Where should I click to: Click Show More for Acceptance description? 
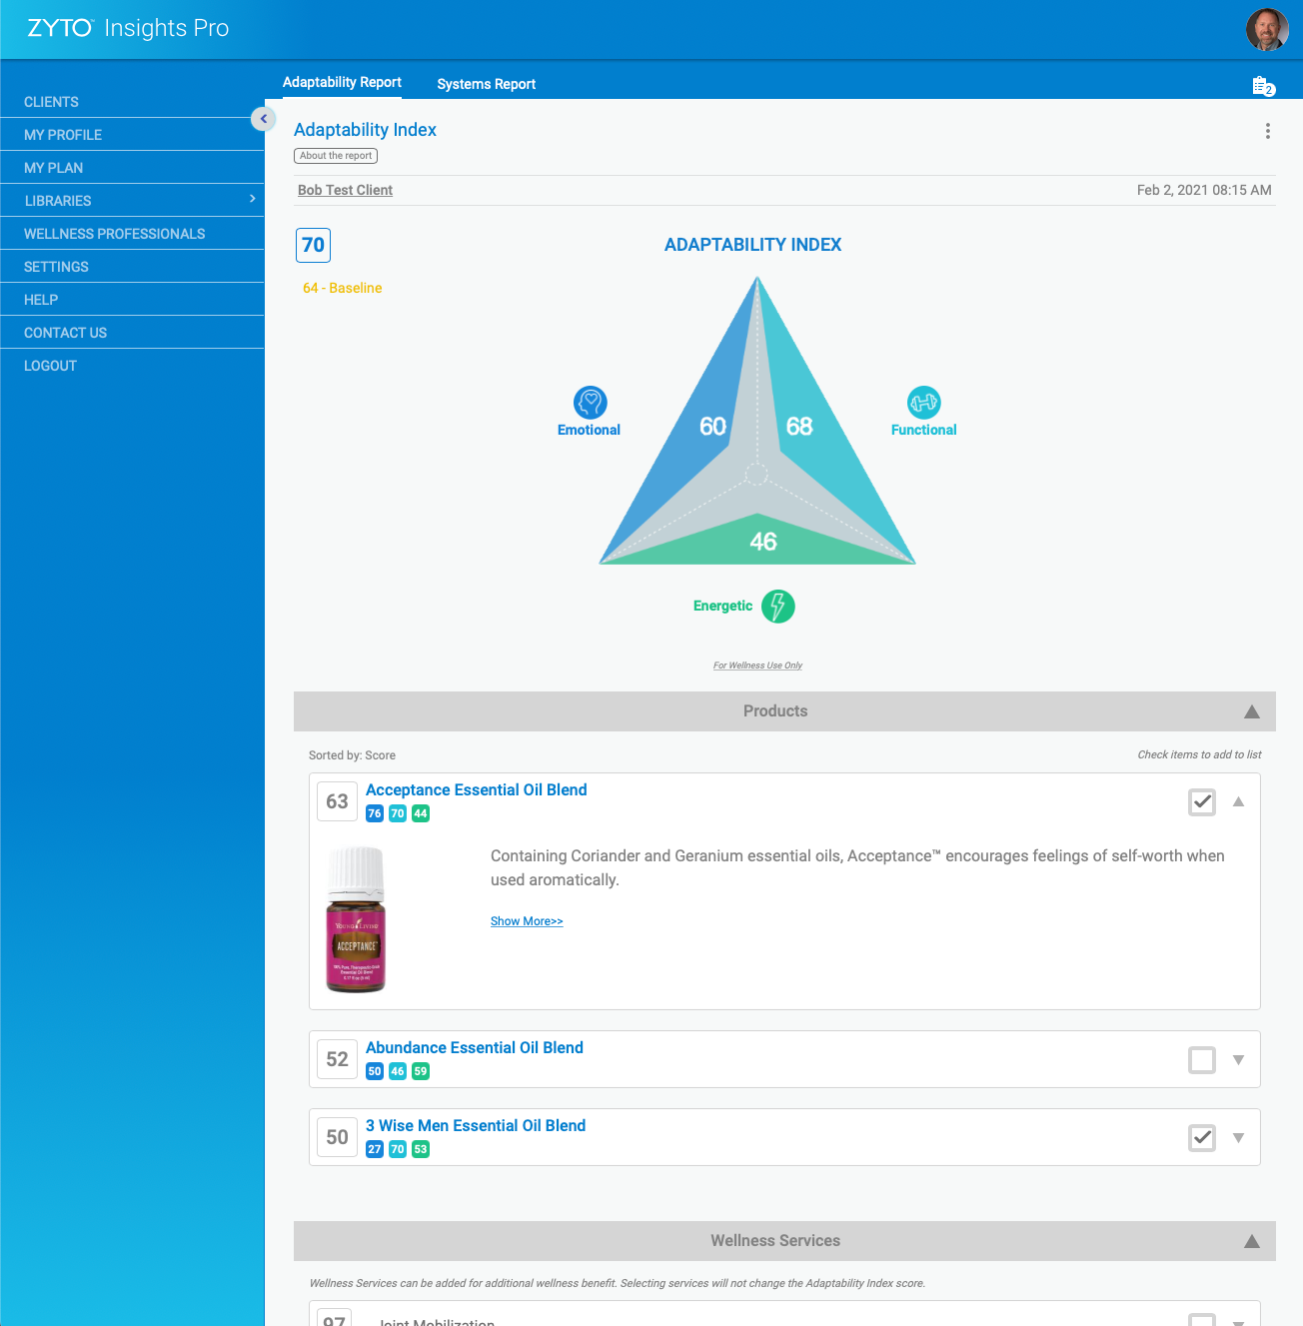click(x=527, y=921)
